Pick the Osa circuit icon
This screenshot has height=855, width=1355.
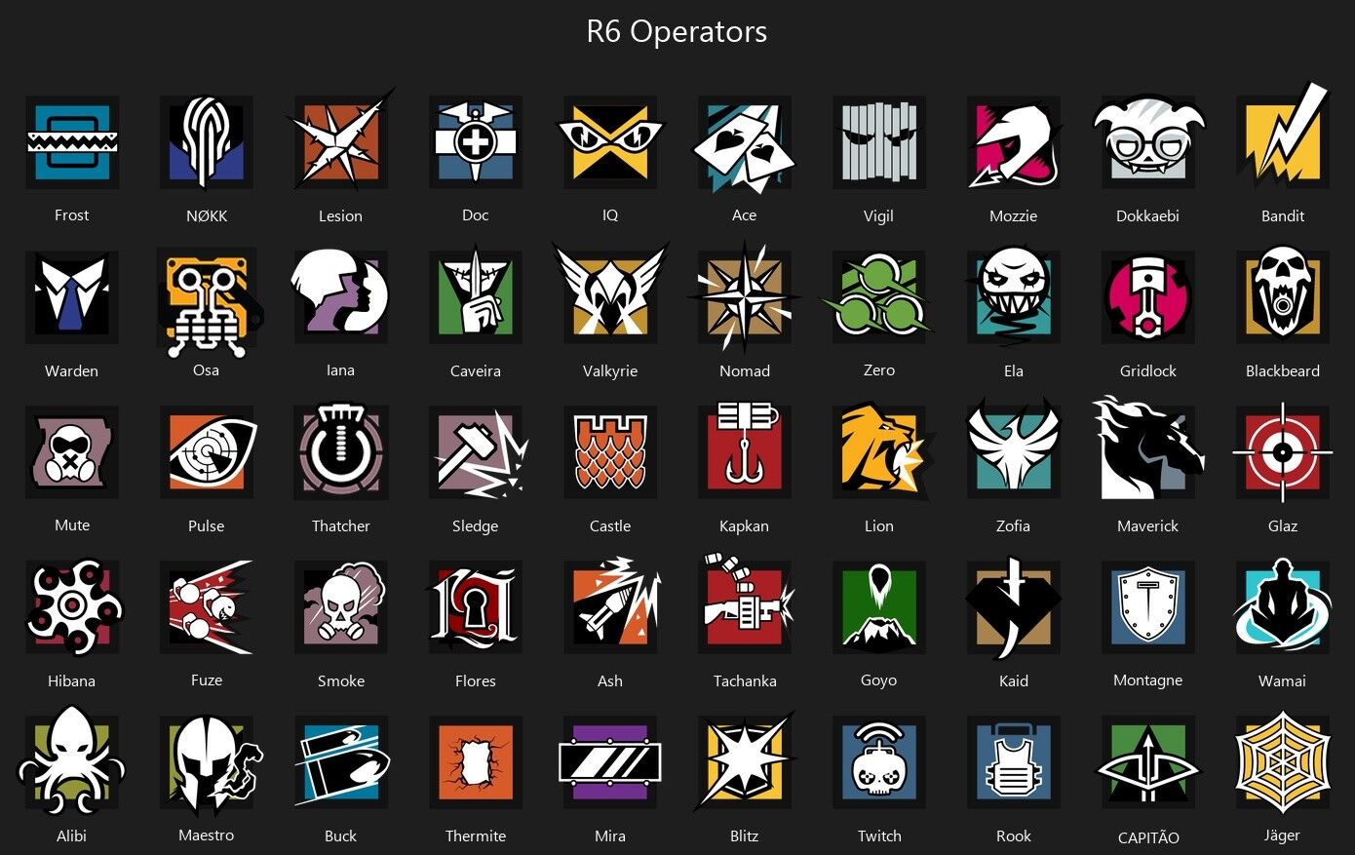(208, 299)
